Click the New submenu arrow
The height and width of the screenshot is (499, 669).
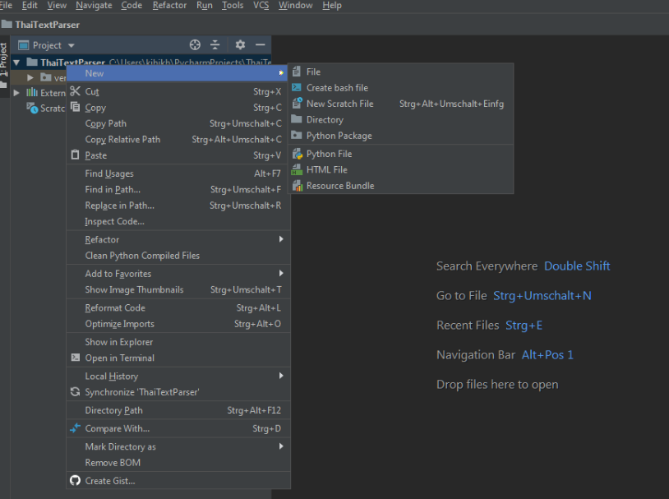pyautogui.click(x=281, y=73)
